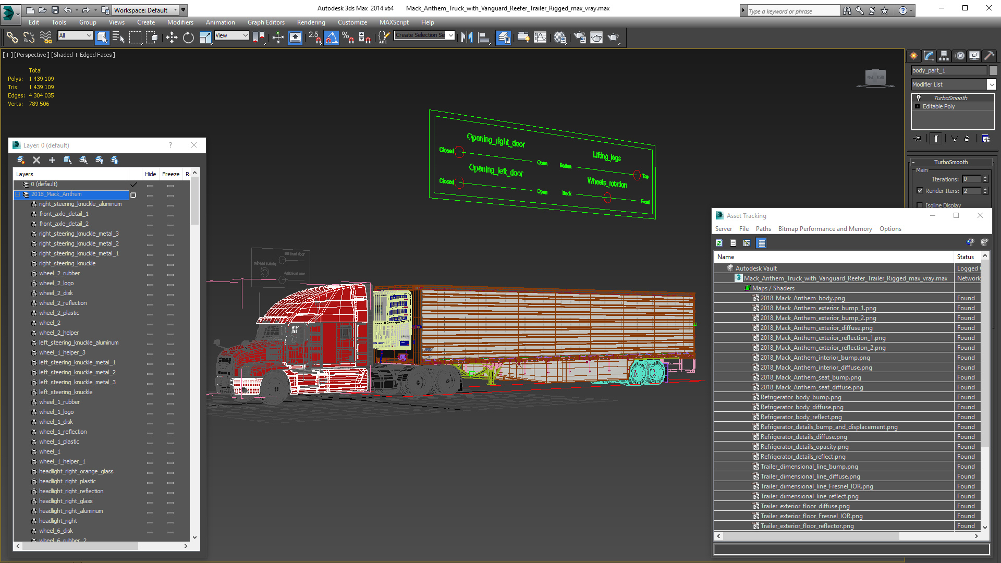Open the Paths menu in Asset Tracking
The height and width of the screenshot is (563, 1001).
point(763,229)
